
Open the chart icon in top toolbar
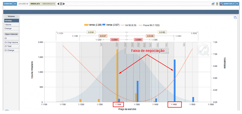[213, 4]
